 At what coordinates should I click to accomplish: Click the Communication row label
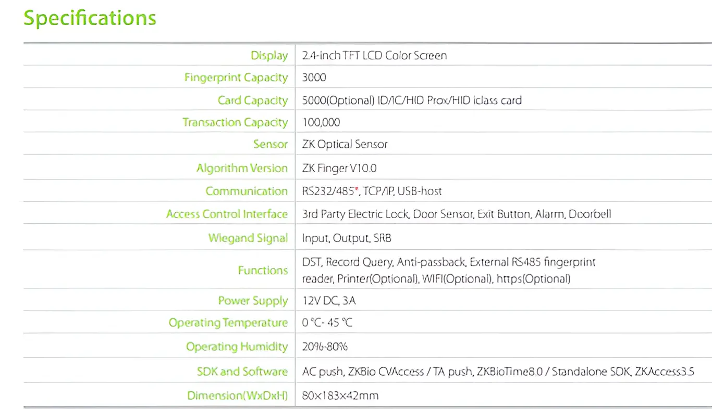click(246, 191)
